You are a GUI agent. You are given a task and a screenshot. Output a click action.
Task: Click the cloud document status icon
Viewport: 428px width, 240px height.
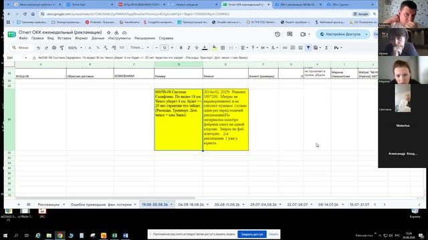pyautogui.click(x=124, y=33)
